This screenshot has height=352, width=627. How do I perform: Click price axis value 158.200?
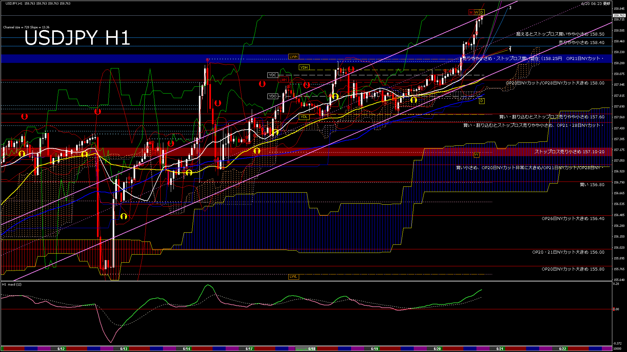point(619,63)
